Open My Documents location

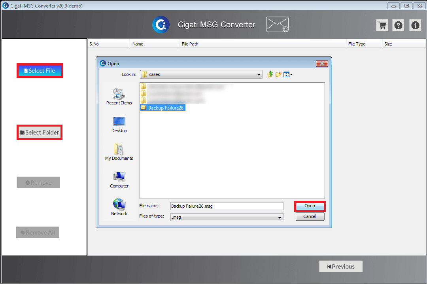click(x=119, y=152)
